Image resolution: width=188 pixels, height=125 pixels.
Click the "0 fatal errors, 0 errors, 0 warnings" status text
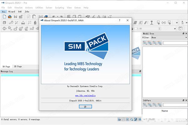[x=20, y=119]
